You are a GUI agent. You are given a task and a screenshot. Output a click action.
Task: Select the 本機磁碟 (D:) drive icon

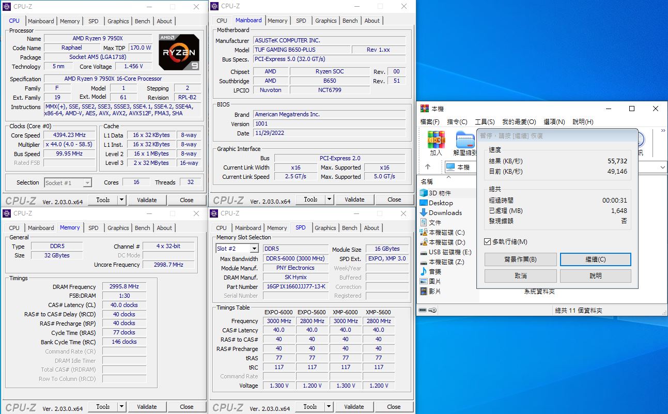tap(424, 242)
